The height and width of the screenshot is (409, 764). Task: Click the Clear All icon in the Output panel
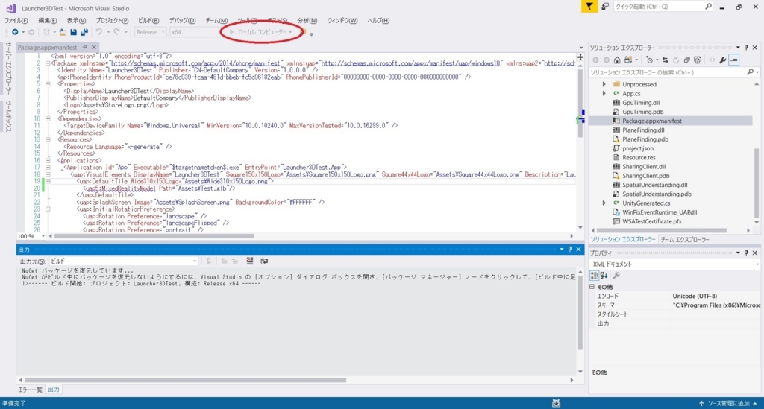pyautogui.click(x=249, y=261)
